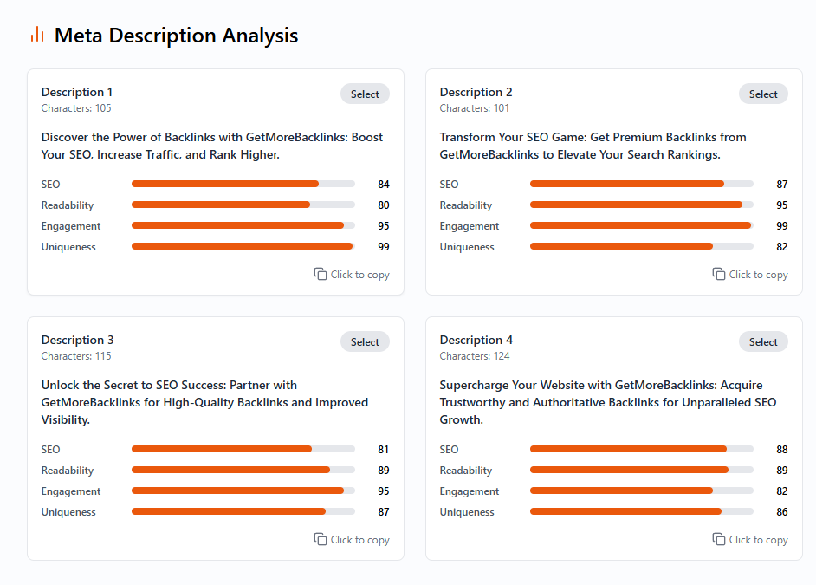Image resolution: width=816 pixels, height=585 pixels.
Task: Click the SEO progress bar in Description 1
Action: [x=243, y=184]
